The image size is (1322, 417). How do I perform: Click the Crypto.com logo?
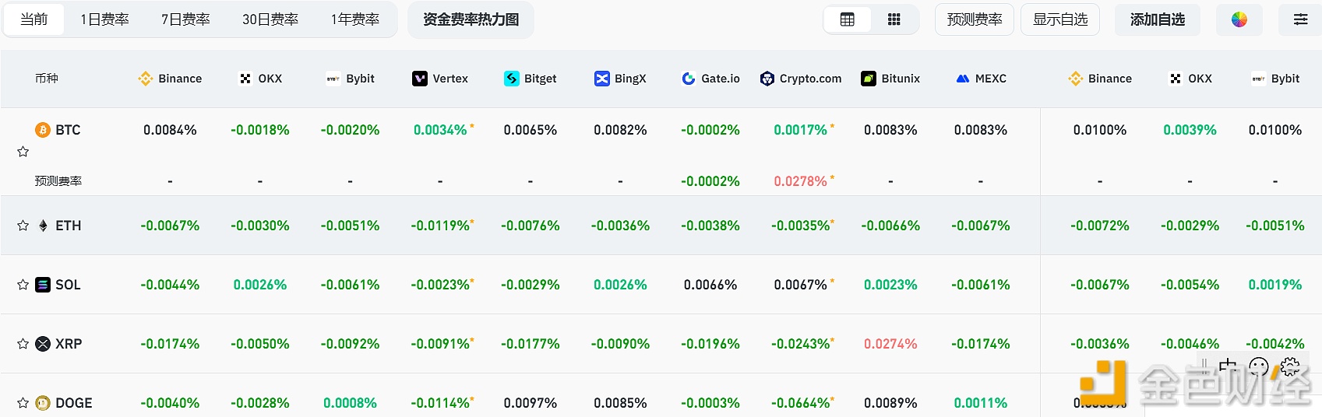pyautogui.click(x=767, y=79)
